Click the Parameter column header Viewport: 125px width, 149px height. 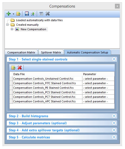click(98, 74)
